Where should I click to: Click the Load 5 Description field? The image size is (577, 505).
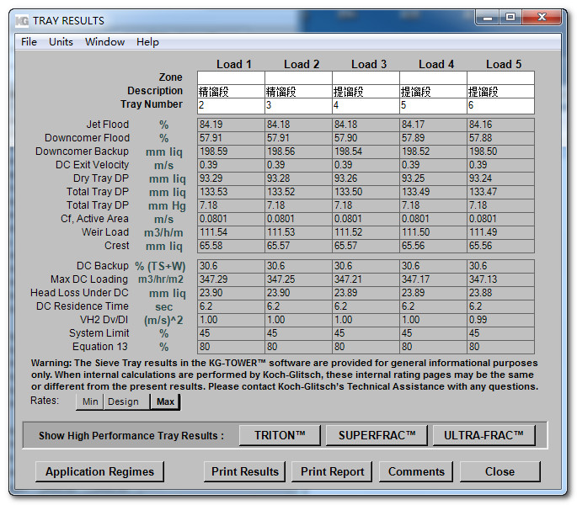click(500, 92)
